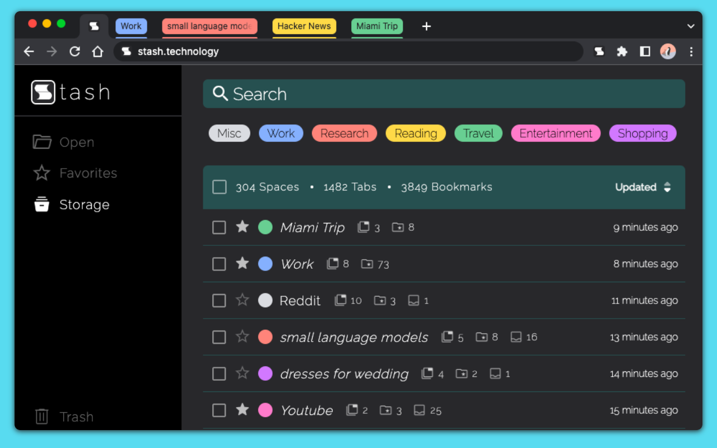The image size is (717, 448).
Task: Filter by the Research tag
Action: (x=344, y=133)
